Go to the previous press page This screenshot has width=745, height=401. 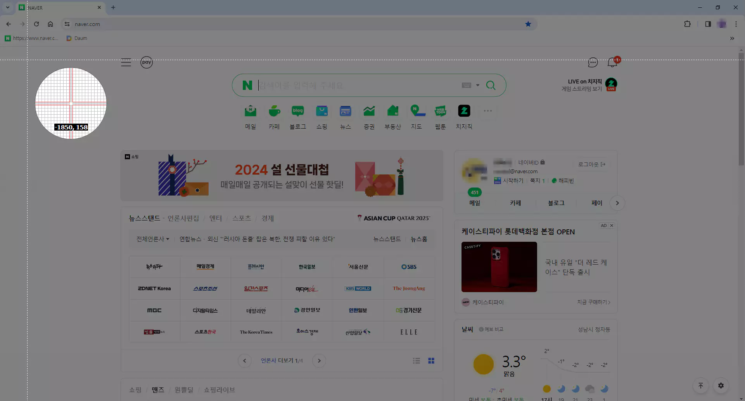pos(244,361)
